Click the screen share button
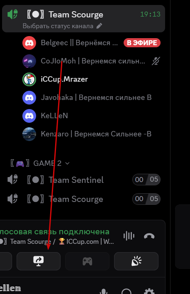Image resolution: width=190 pixels, height=294 pixels. [x=39, y=261]
